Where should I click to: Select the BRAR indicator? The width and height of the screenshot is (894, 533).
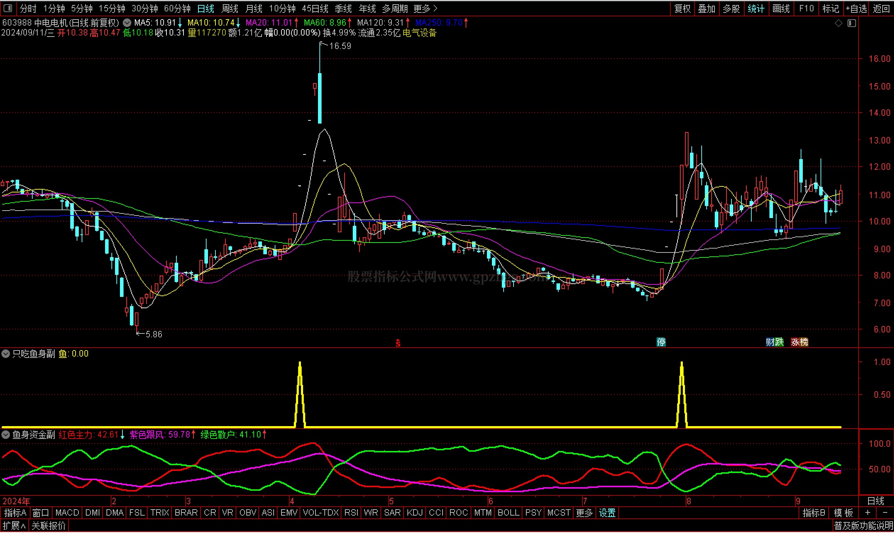coord(186,513)
